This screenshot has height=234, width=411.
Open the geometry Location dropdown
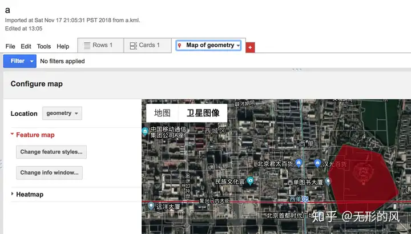(x=62, y=113)
